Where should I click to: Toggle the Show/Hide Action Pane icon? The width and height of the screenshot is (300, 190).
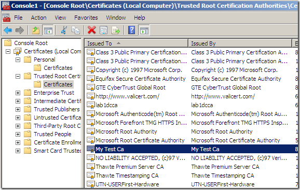click(144, 30)
